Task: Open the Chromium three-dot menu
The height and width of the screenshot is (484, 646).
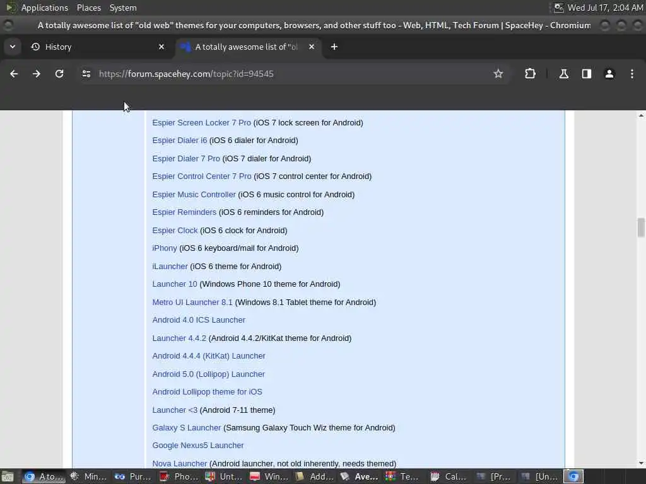Action: [631, 74]
